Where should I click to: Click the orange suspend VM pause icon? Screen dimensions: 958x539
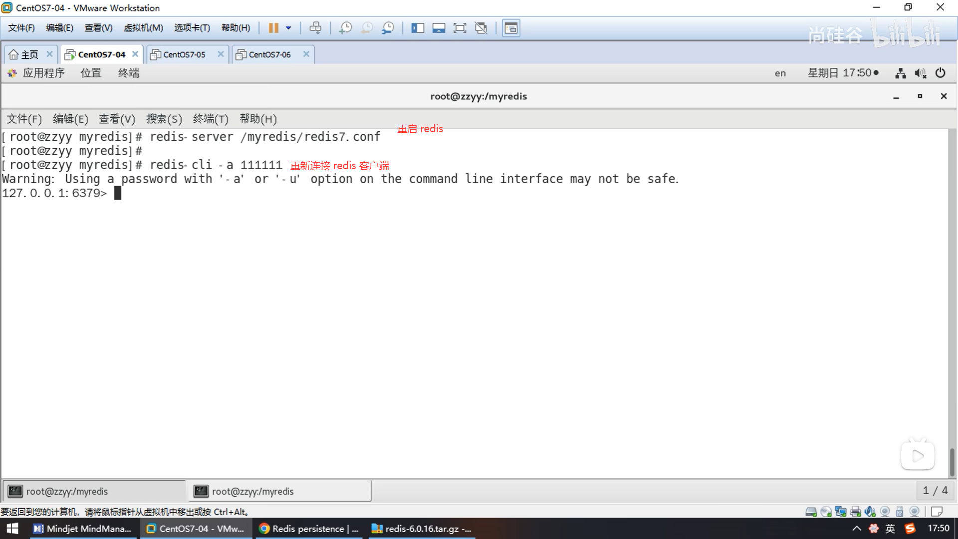click(273, 28)
